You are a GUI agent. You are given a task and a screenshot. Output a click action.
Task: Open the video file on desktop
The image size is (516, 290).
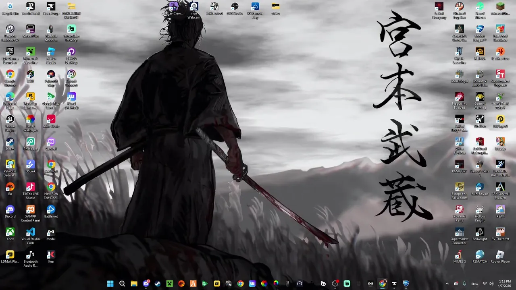pos(276,9)
